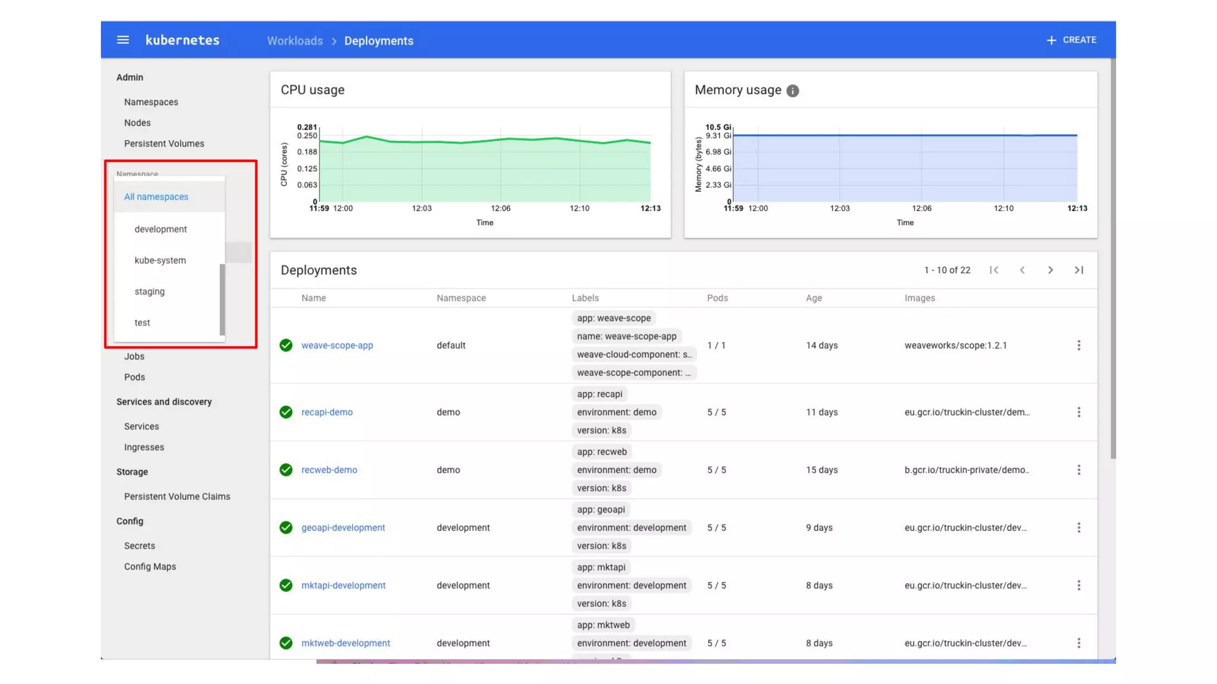Open the mktapi-development deployment link

point(343,585)
